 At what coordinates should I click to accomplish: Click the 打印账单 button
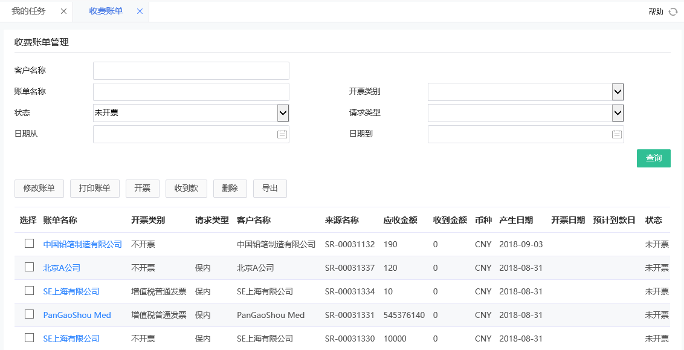pyautogui.click(x=94, y=188)
